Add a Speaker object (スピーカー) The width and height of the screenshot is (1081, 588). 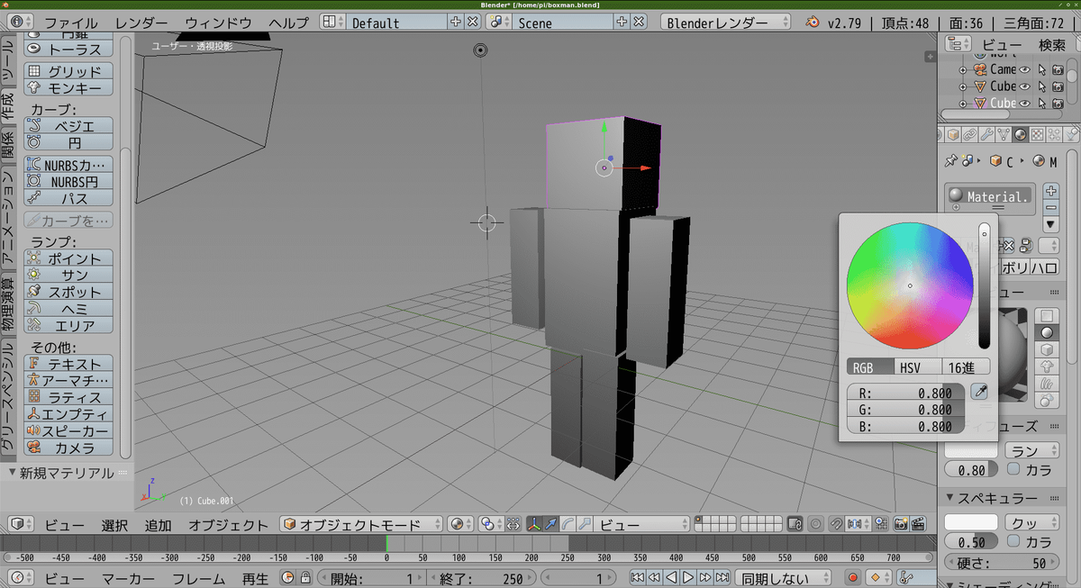68,431
